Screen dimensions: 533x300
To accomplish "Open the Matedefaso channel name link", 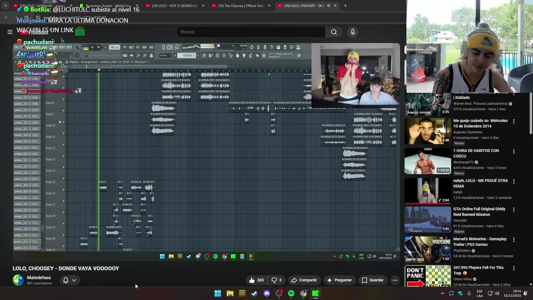I will [39, 277].
